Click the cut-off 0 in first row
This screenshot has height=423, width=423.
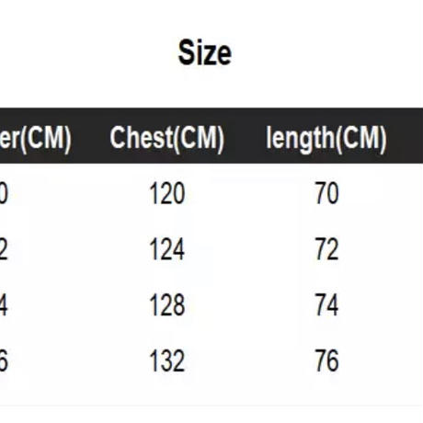point(4,193)
